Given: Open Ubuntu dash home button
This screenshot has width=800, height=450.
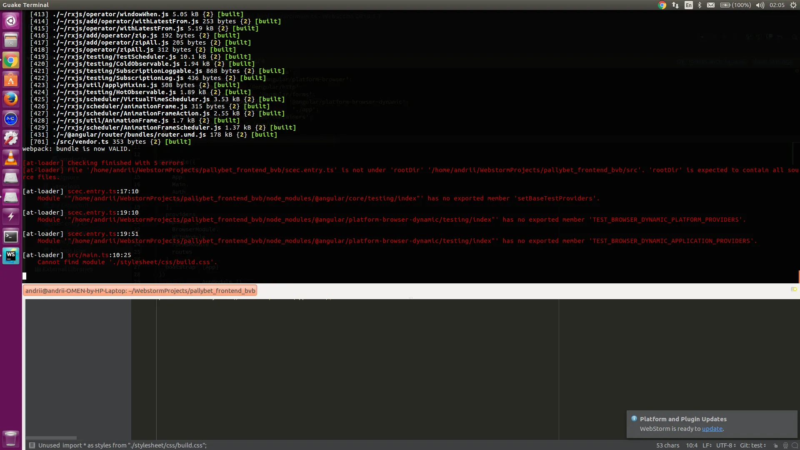Looking at the screenshot, I should (x=11, y=21).
